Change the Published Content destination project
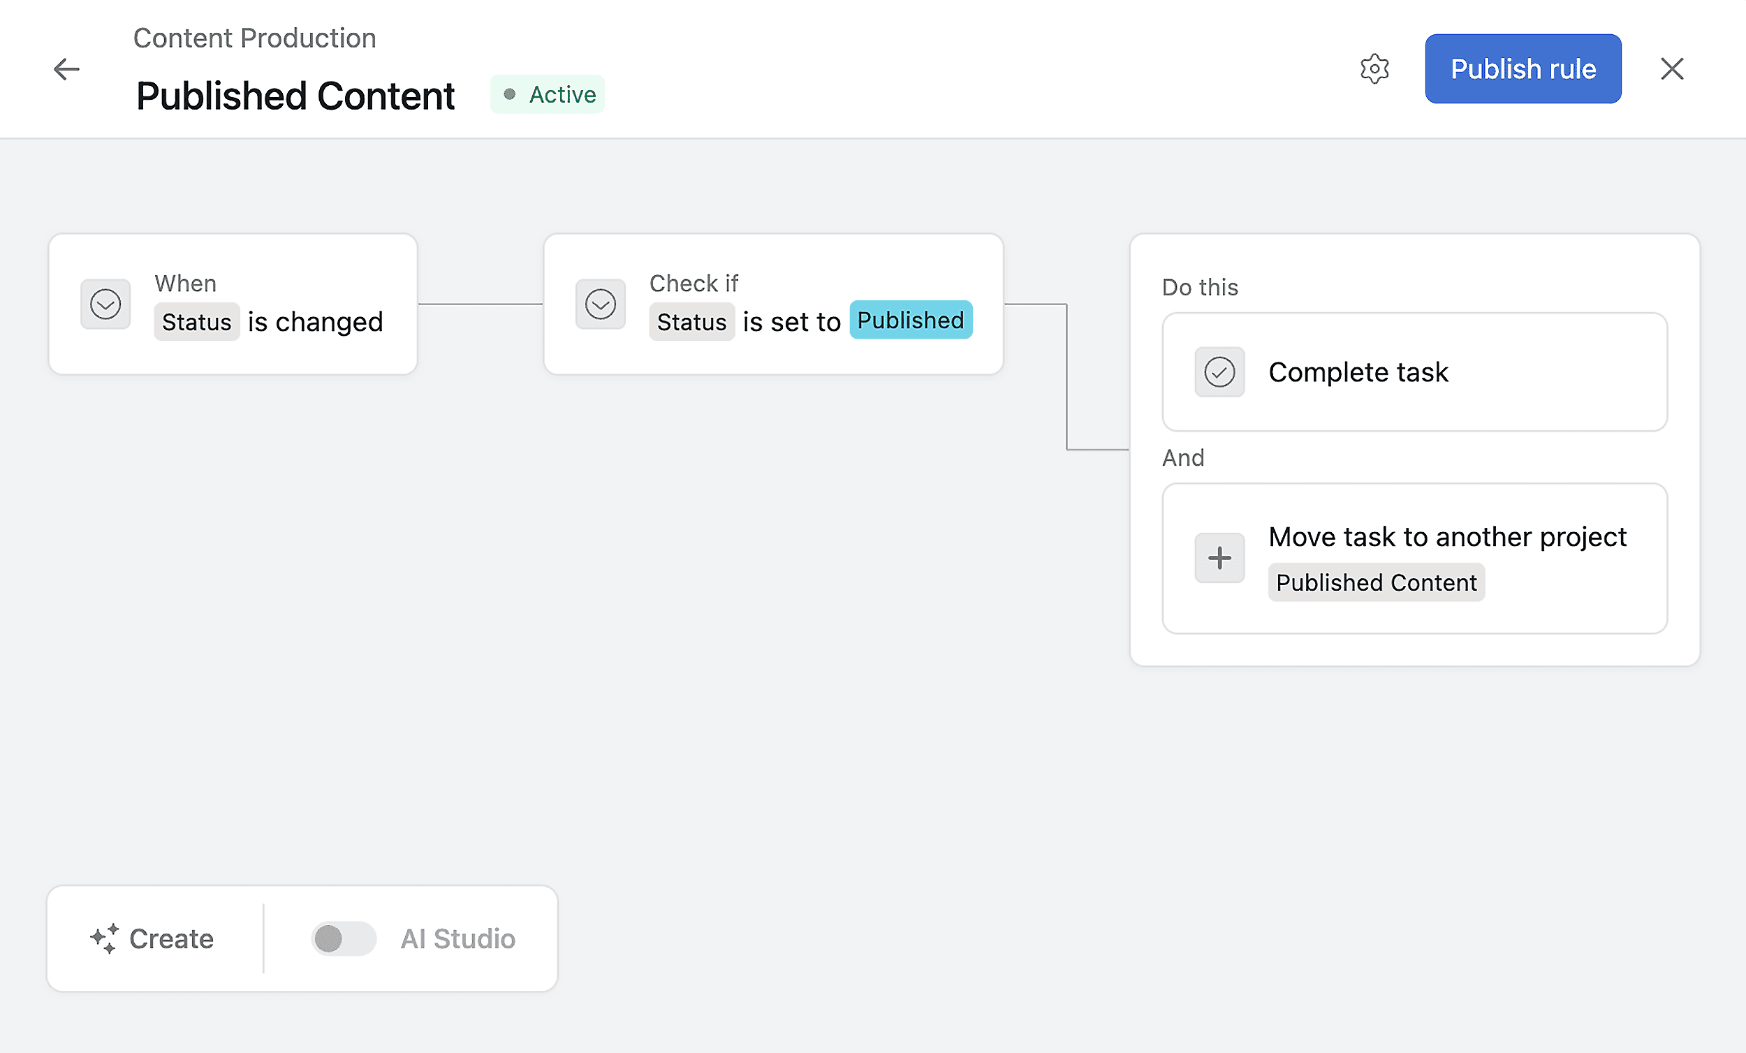 [x=1375, y=582]
